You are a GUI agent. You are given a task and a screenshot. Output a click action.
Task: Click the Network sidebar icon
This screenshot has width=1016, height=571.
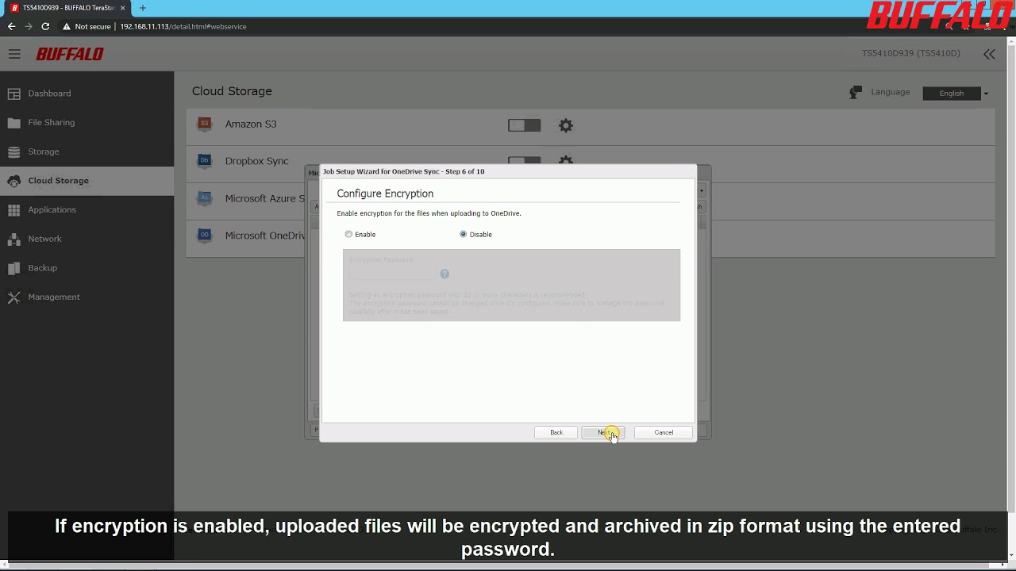(13, 239)
